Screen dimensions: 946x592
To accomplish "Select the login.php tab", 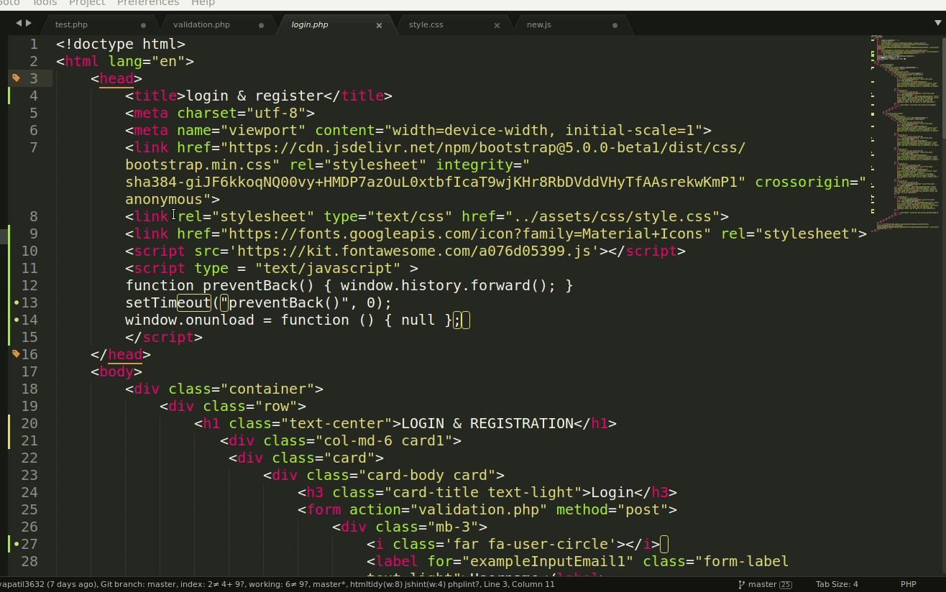I will (310, 24).
